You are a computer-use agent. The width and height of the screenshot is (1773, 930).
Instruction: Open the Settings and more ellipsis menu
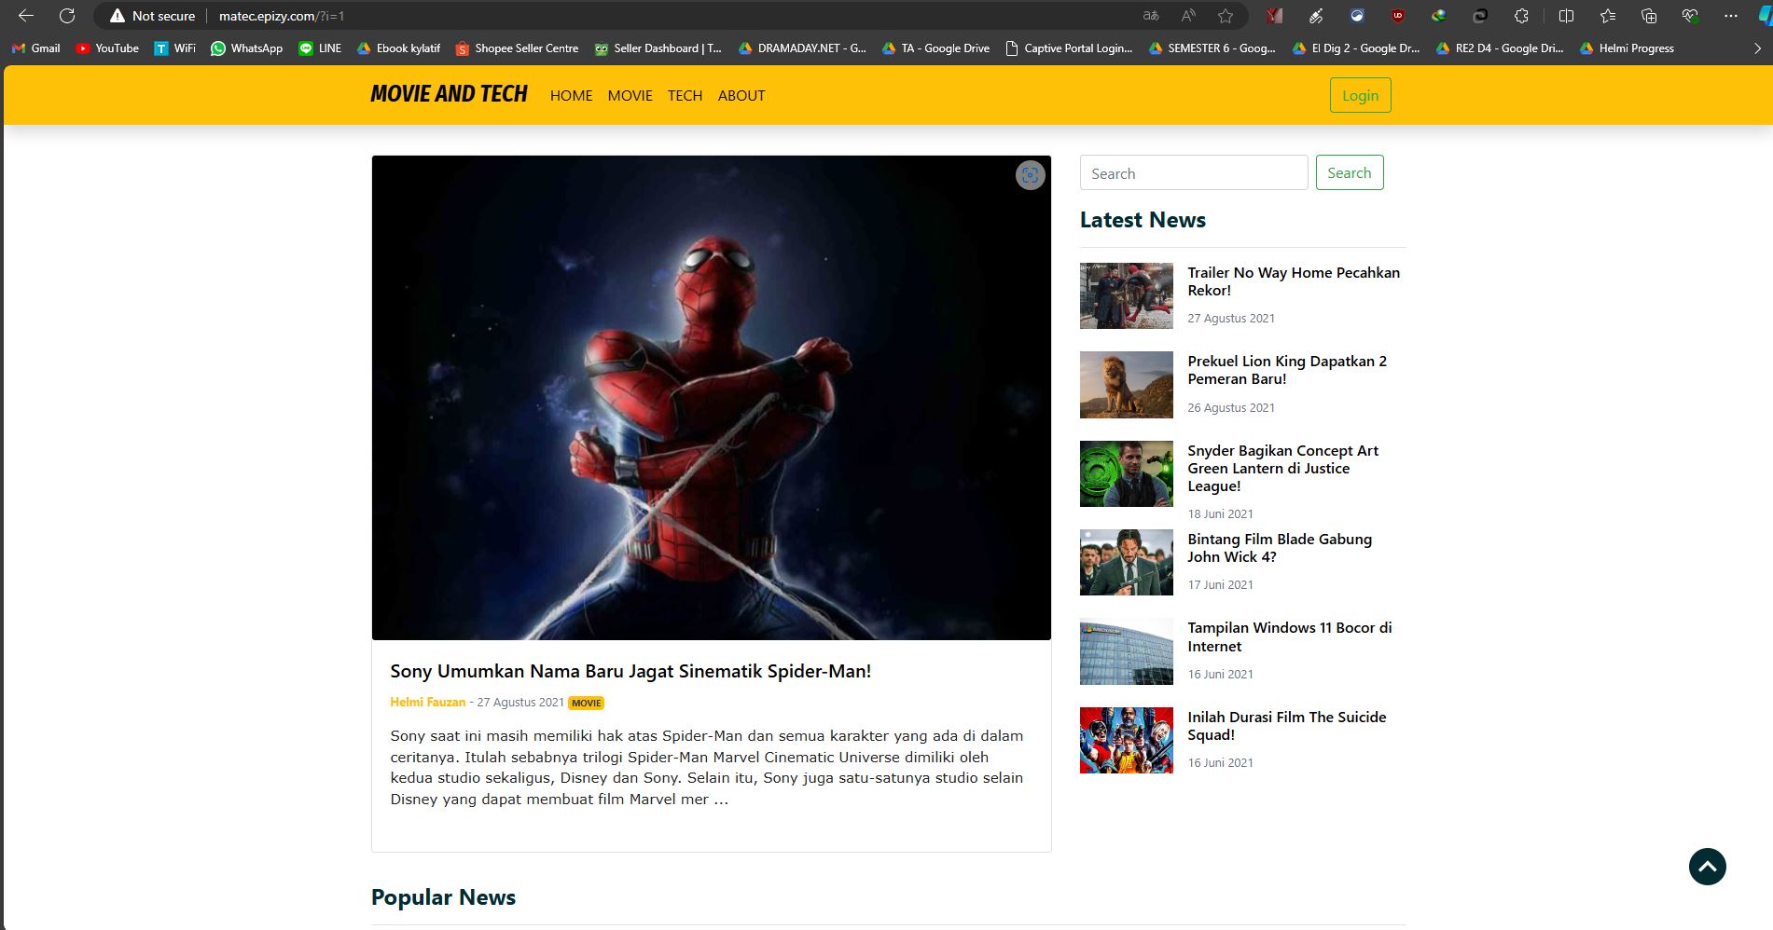[x=1731, y=16]
